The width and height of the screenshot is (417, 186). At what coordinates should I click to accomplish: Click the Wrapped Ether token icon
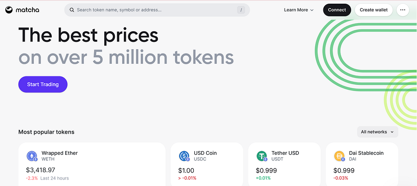pos(32,156)
